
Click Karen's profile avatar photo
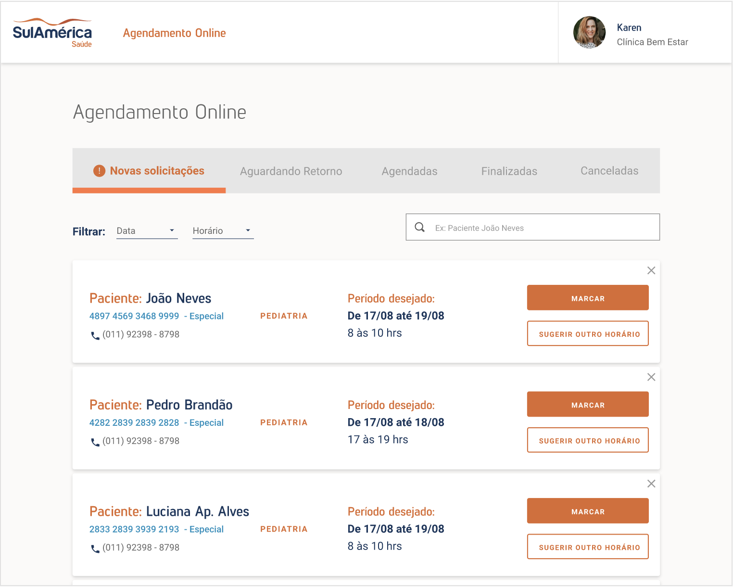pyautogui.click(x=589, y=33)
